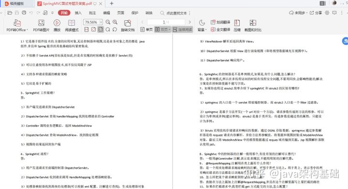Screen dimensions: 348x189
Task: Click the 分享 share button
Action: pyautogui.click(x=316, y=13)
